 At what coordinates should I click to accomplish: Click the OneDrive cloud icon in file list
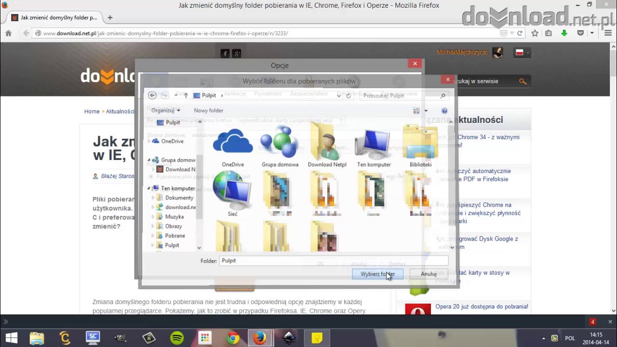pos(233,141)
